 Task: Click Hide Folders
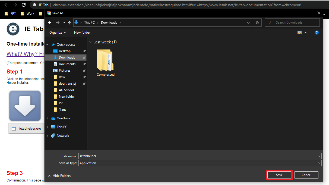59,176
